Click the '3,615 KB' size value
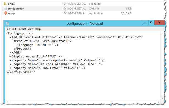169x108 pixels. 126,13
